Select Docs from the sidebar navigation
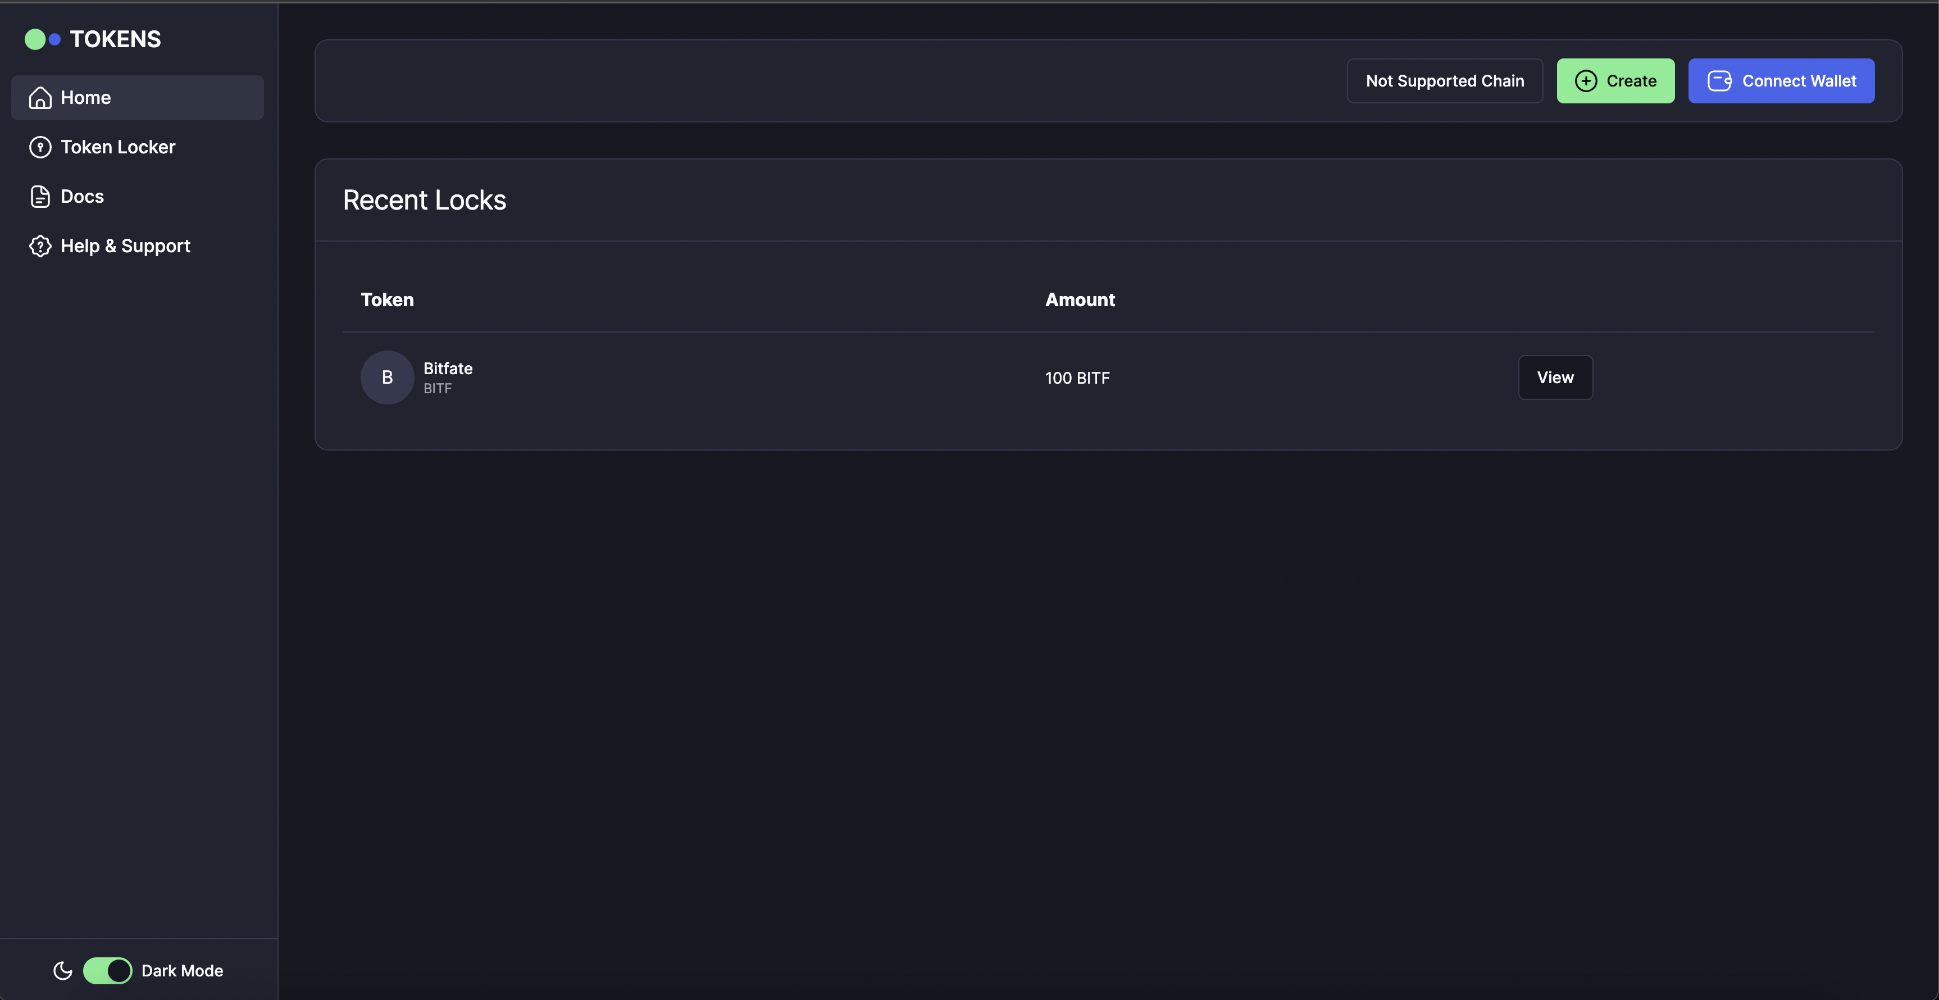The image size is (1939, 1000). click(x=82, y=196)
